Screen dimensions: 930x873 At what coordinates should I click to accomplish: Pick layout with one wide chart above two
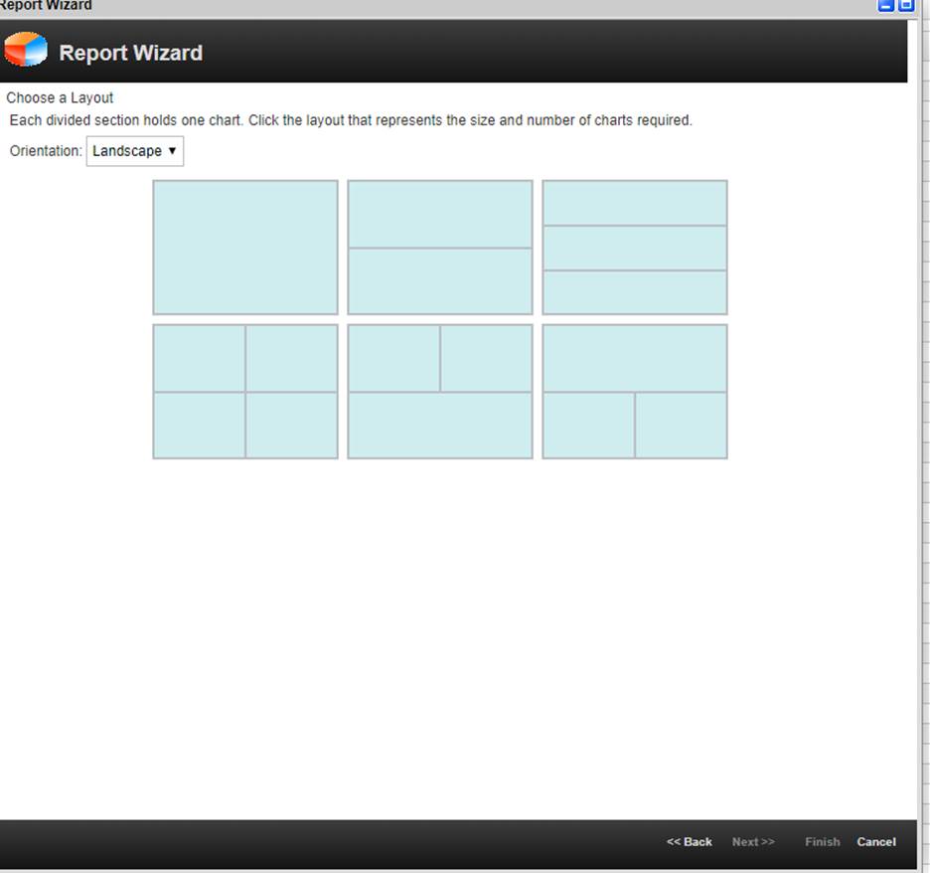point(635,392)
